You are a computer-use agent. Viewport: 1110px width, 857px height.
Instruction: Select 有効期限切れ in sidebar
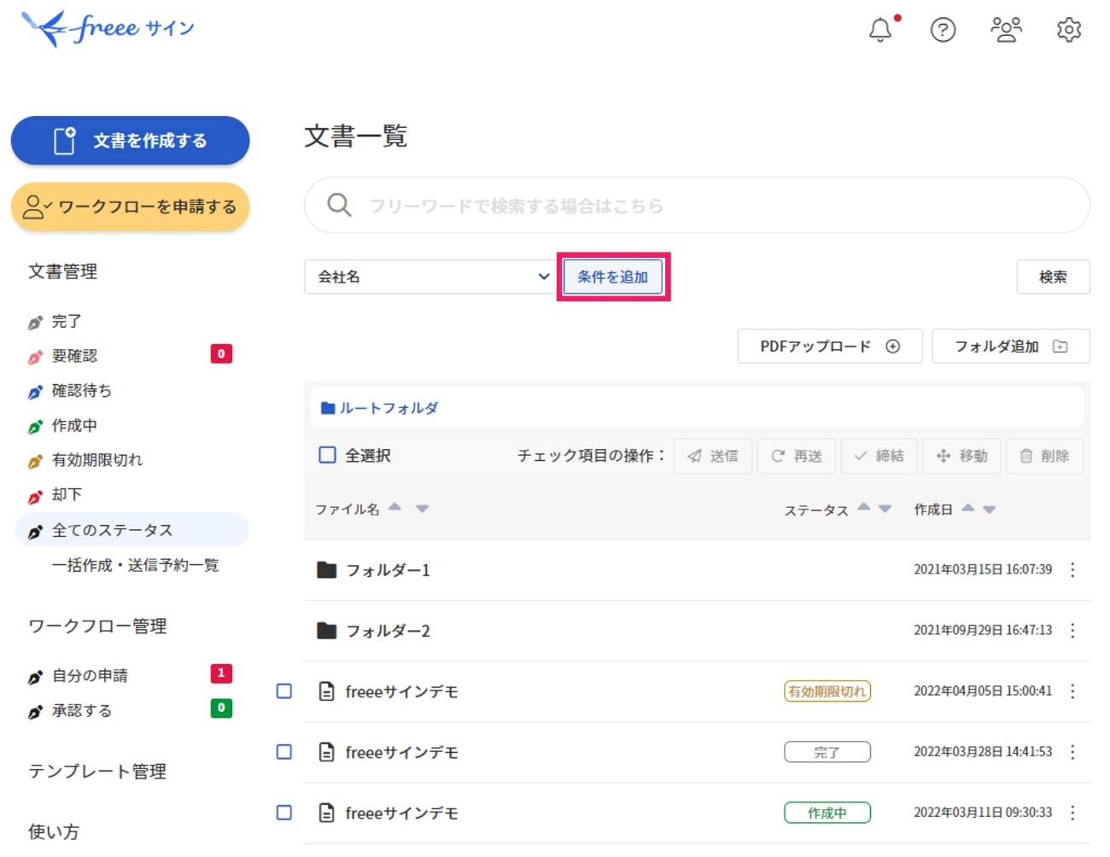pos(96,460)
